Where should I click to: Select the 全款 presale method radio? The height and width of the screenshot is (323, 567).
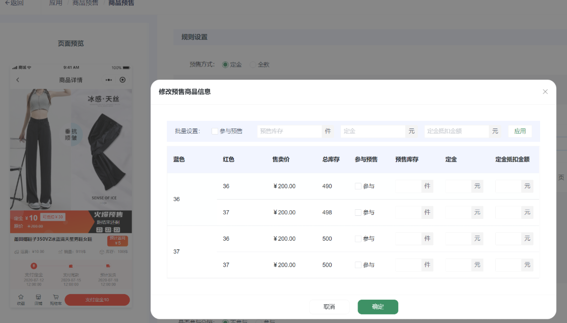(253, 64)
